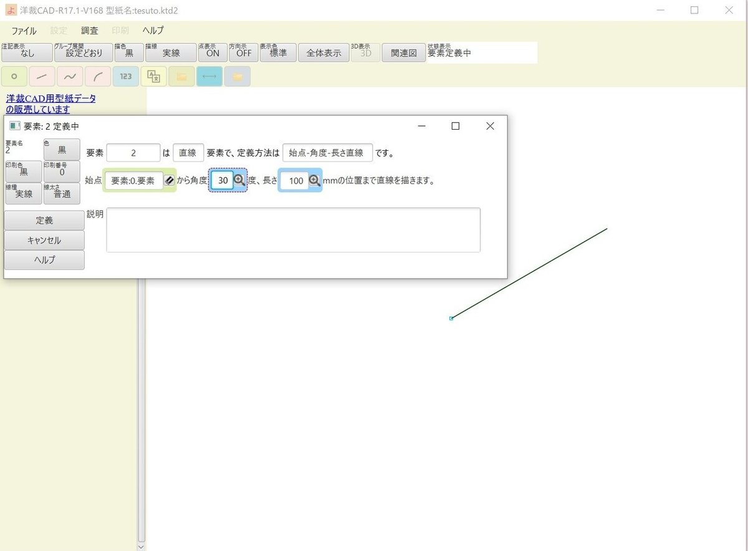This screenshot has height=551, width=748.
Task: Click the magnifier icon next to angle 30
Action: click(x=239, y=181)
